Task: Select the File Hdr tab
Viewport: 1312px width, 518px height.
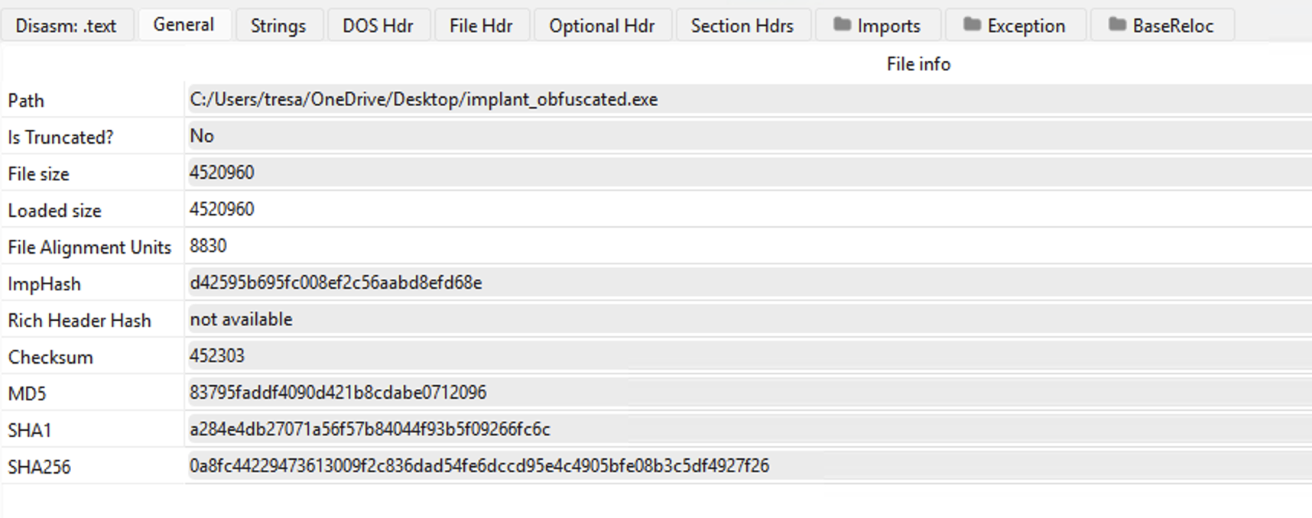Action: tap(481, 26)
